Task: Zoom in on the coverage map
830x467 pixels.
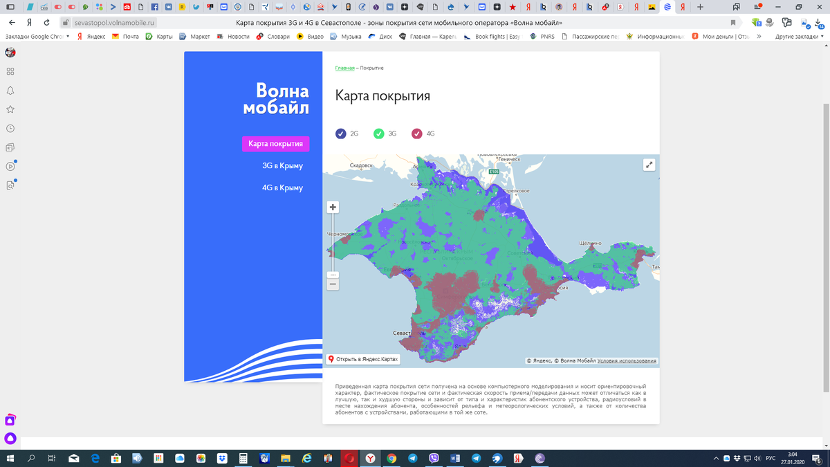Action: (333, 207)
